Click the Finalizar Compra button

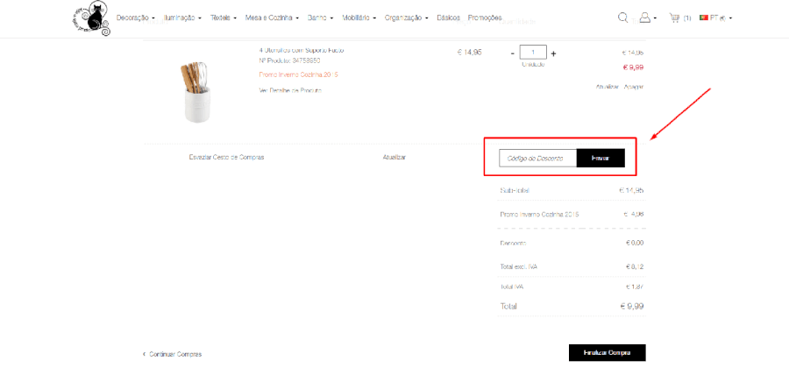click(607, 352)
